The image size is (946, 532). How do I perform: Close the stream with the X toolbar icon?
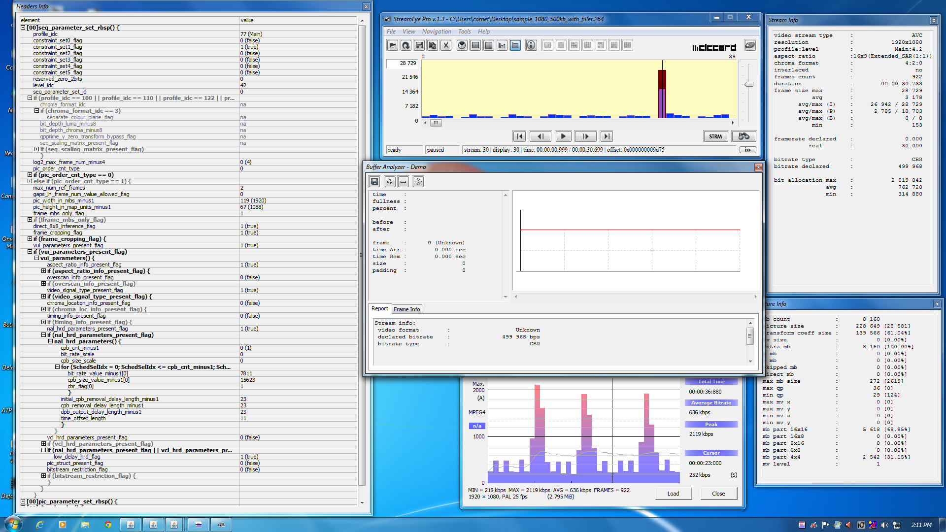445,45
